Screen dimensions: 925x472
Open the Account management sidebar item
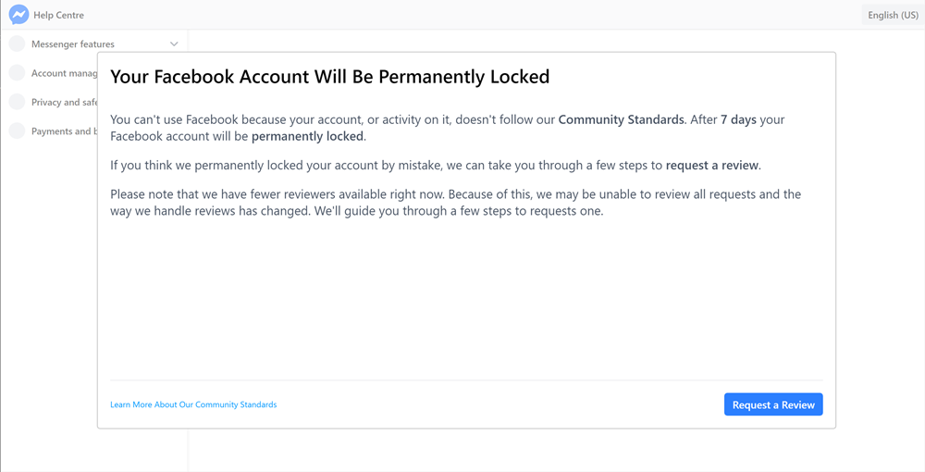[64, 73]
